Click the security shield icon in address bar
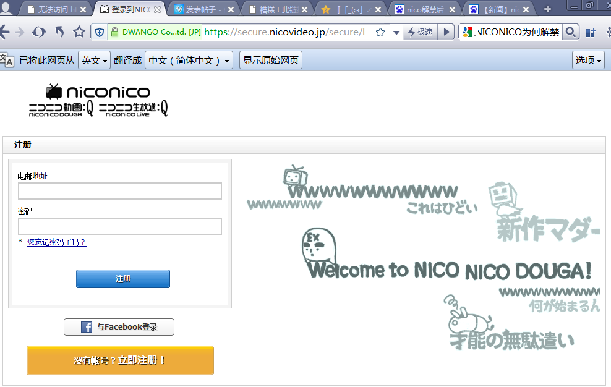 tap(100, 32)
